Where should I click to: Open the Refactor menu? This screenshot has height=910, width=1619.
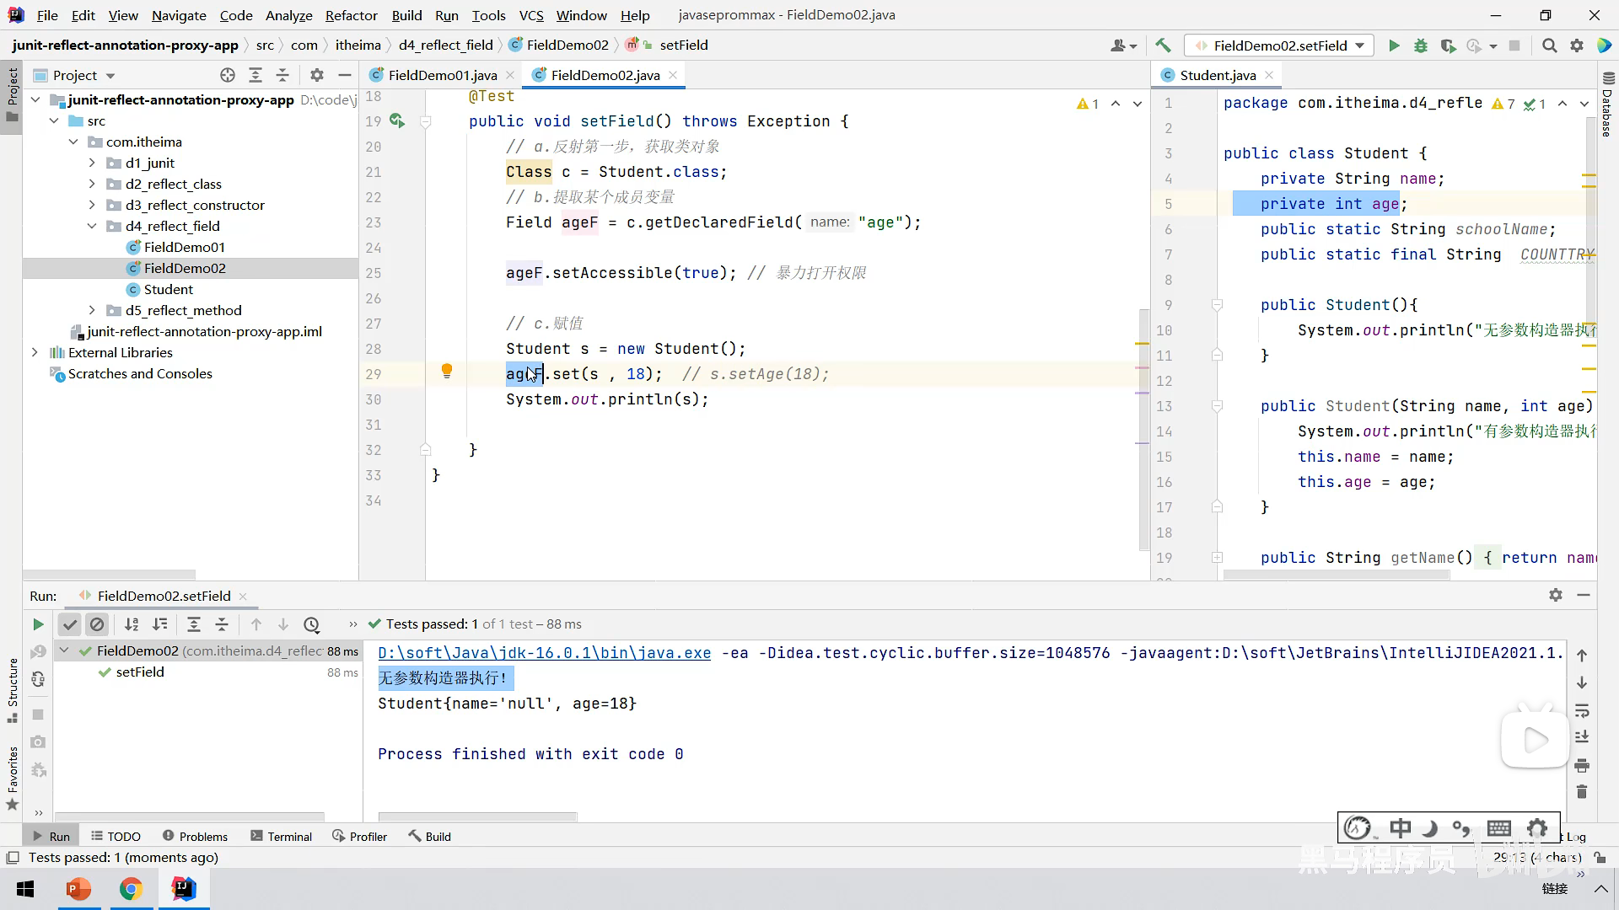coord(351,15)
